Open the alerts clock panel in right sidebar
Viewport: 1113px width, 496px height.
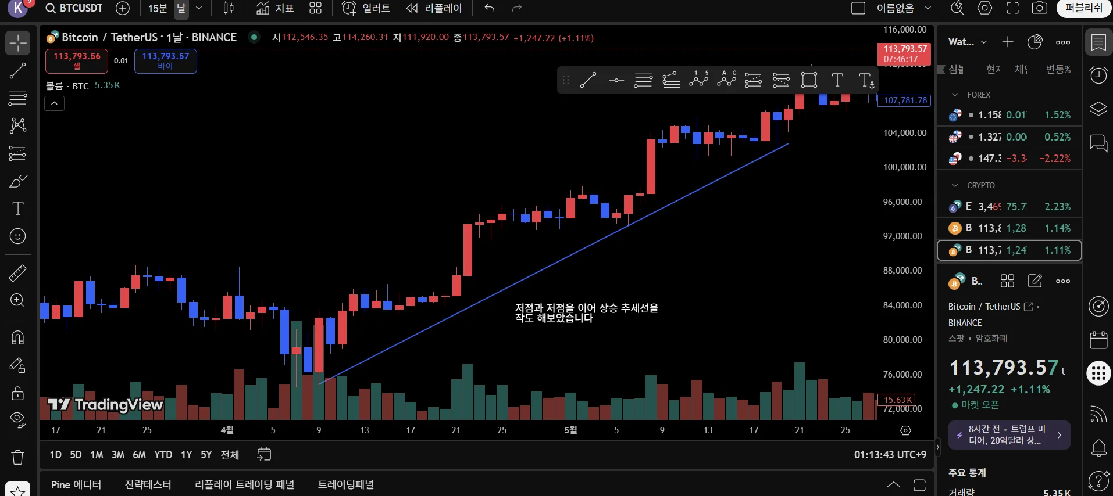(x=1098, y=76)
